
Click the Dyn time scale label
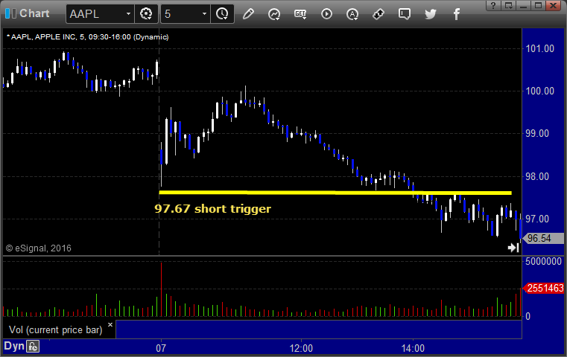click(x=14, y=346)
